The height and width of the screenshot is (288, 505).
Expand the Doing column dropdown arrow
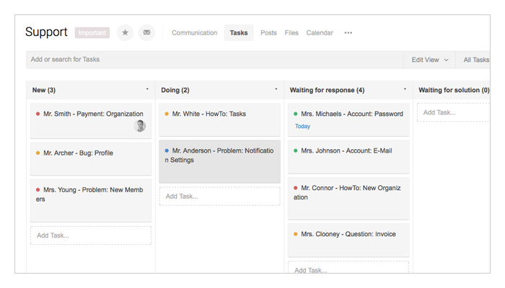pos(276,89)
